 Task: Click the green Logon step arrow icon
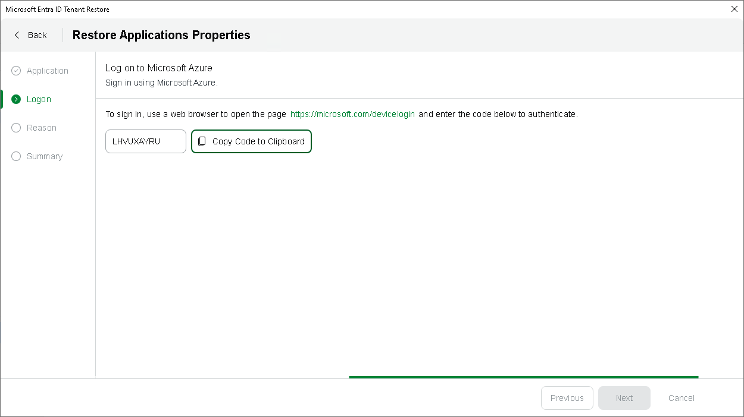[x=16, y=99]
